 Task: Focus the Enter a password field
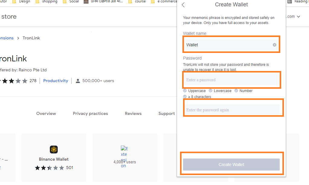point(231,80)
